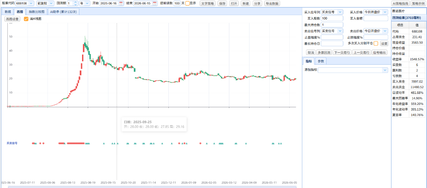Image resolution: width=427 pixels, height=188 pixels.
Task: Focus the 买入股数 input field
Action: [332, 18]
